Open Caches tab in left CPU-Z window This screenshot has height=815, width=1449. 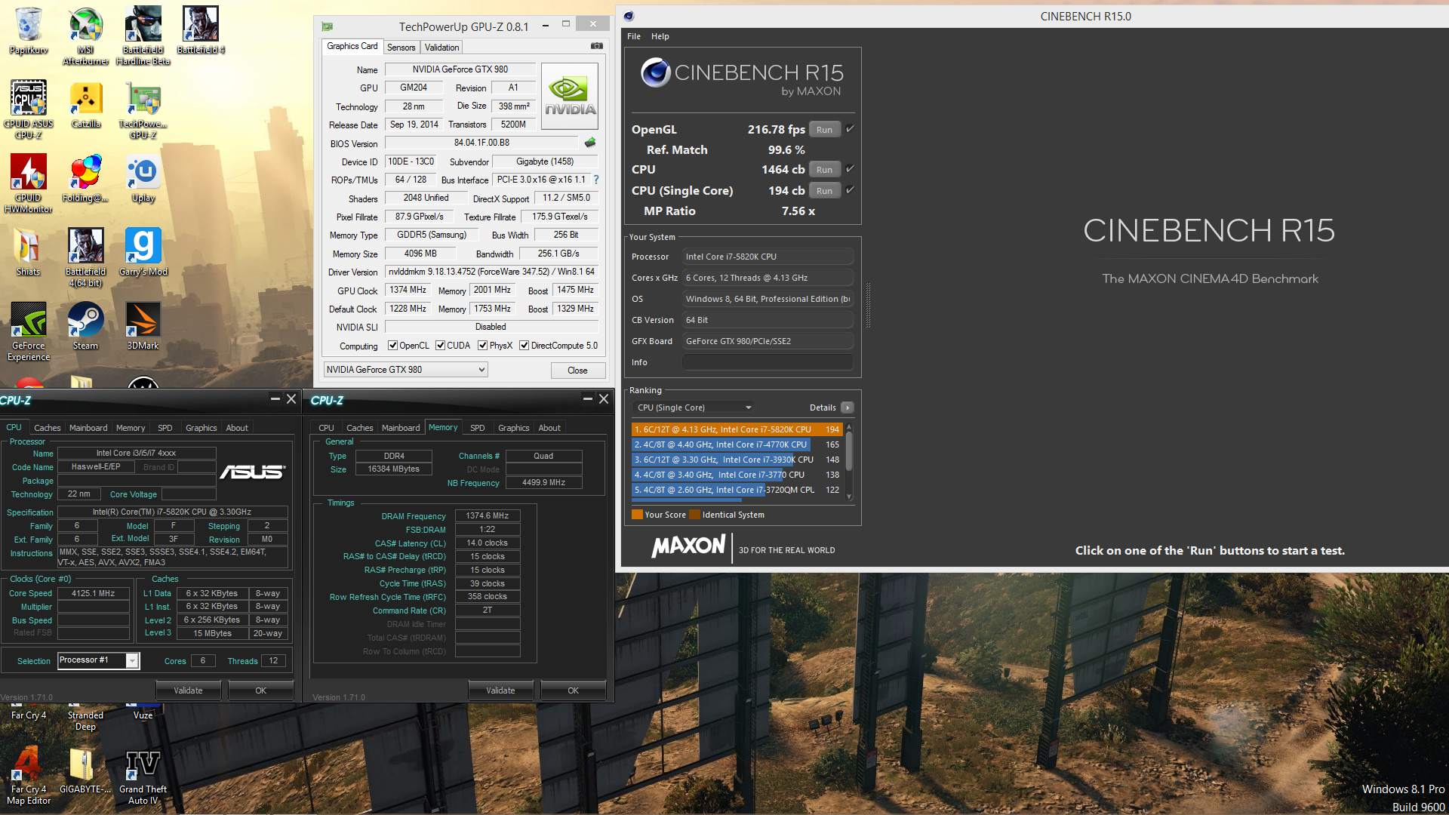(47, 428)
